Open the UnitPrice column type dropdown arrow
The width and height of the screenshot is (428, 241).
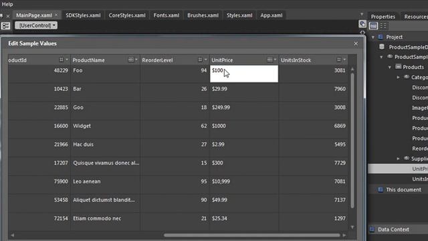pyautogui.click(x=275, y=60)
